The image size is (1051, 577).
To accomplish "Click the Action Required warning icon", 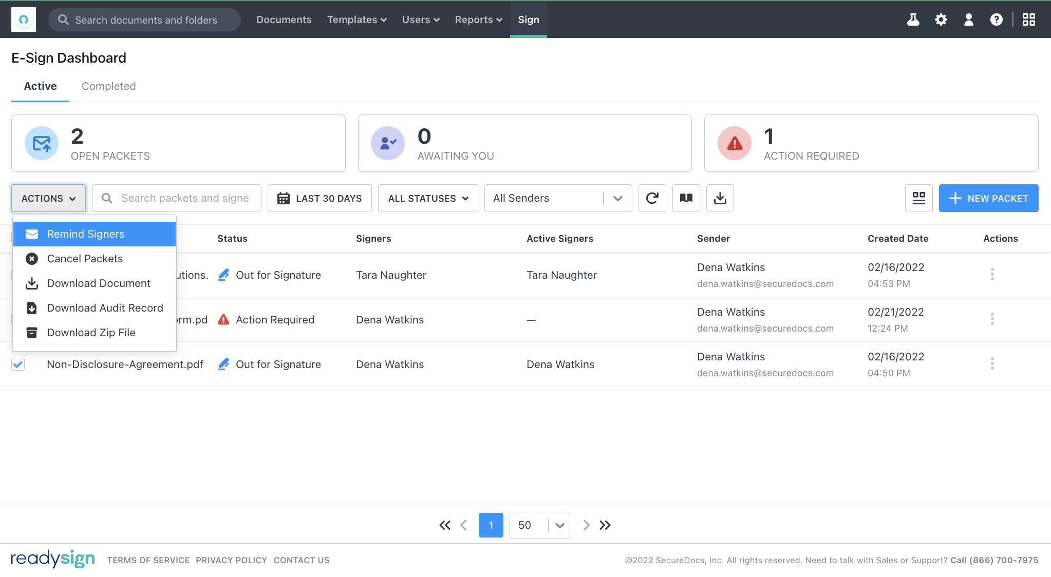I will [x=223, y=319].
